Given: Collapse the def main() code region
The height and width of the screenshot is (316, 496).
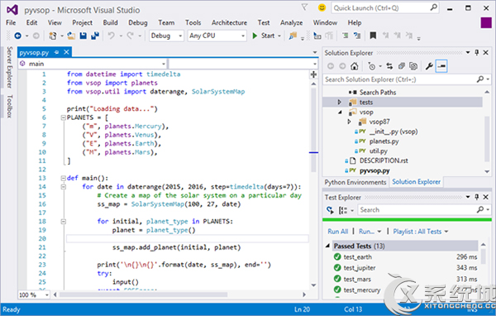Looking at the screenshot, I should pos(63,178).
